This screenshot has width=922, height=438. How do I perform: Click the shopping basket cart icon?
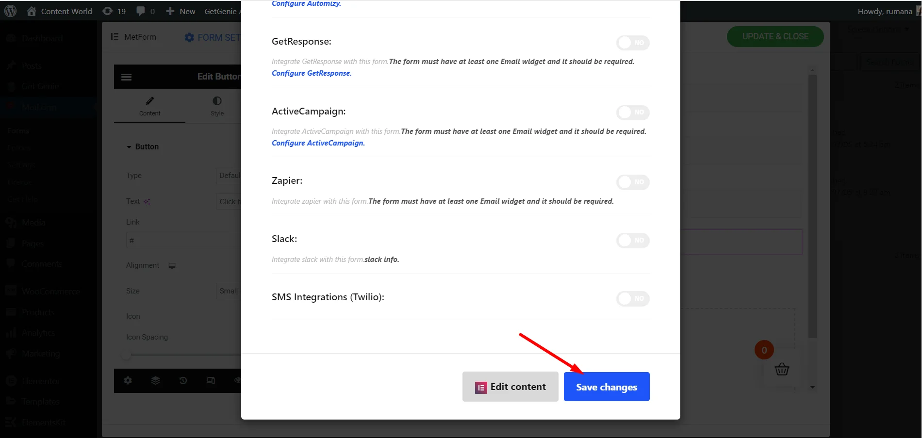coord(782,370)
